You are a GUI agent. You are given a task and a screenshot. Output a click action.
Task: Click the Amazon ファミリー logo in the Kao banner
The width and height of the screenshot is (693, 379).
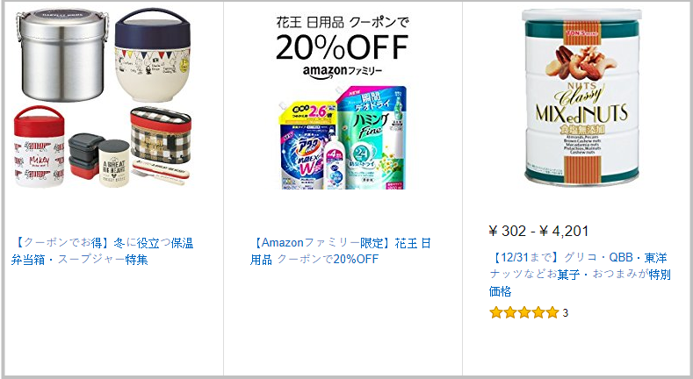point(343,71)
